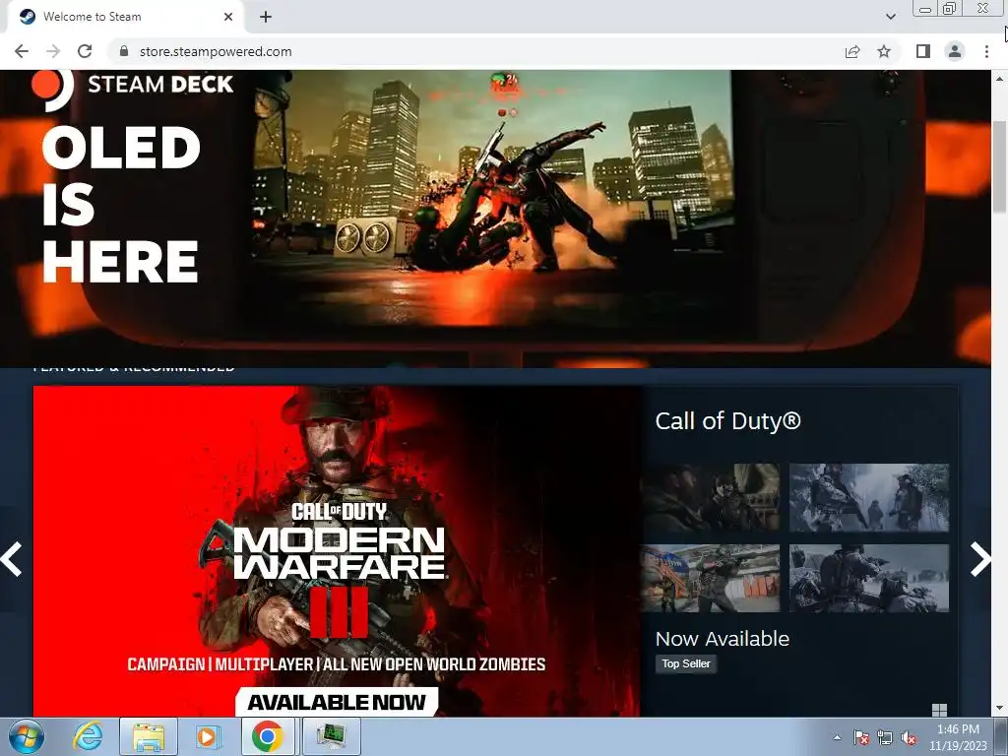The width and height of the screenshot is (1008, 756).
Task: Open a new tab with plus button
Action: 266,17
